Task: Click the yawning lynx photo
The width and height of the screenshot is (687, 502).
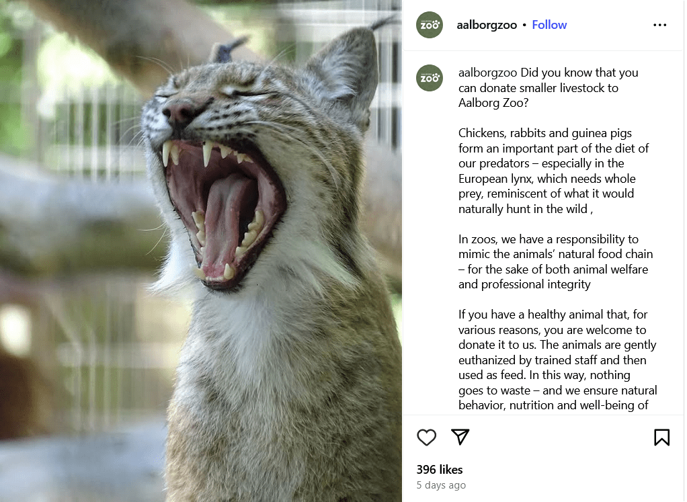Action: pyautogui.click(x=201, y=251)
